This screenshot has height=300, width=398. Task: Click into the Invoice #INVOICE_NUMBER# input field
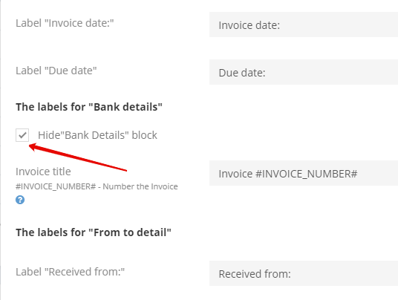pyautogui.click(x=304, y=173)
